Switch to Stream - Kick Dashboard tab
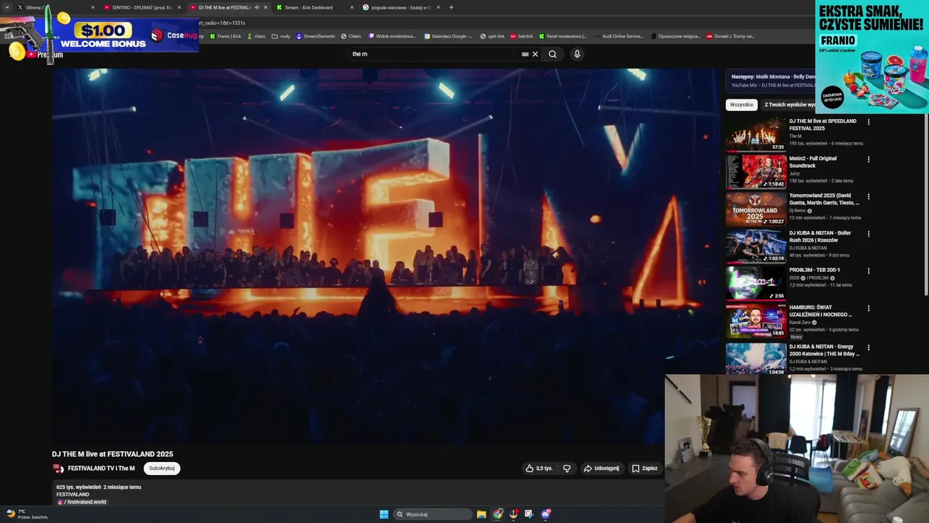The width and height of the screenshot is (929, 523). coord(308,7)
